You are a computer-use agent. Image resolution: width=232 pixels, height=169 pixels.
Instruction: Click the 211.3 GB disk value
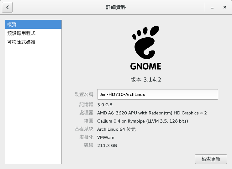point(107,145)
